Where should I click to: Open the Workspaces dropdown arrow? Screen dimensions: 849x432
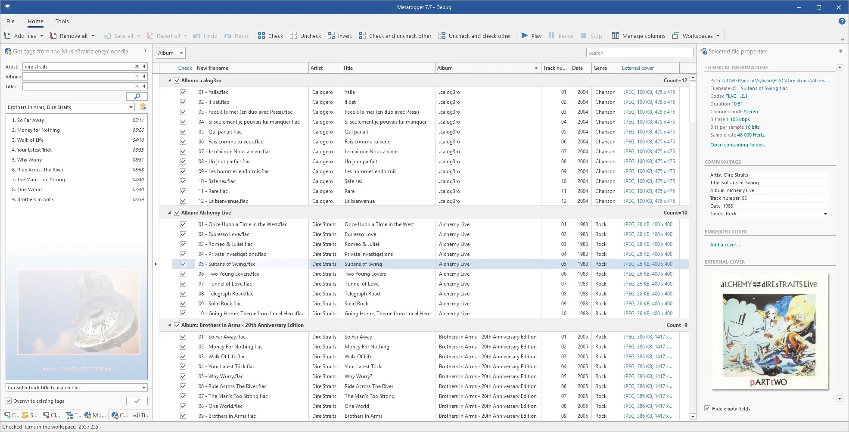click(718, 36)
